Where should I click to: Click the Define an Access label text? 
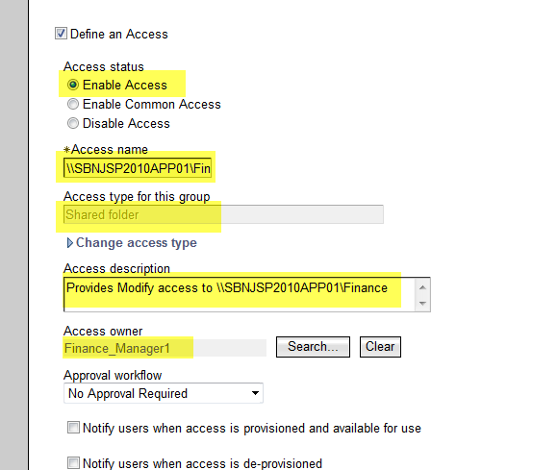pos(119,35)
